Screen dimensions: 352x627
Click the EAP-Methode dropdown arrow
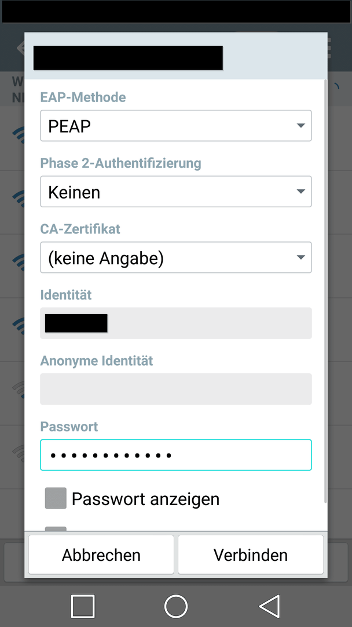(301, 125)
